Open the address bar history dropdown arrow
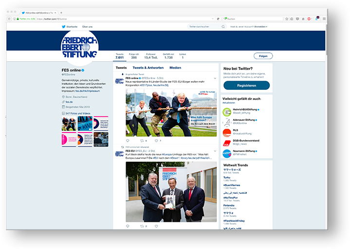 (213, 19)
